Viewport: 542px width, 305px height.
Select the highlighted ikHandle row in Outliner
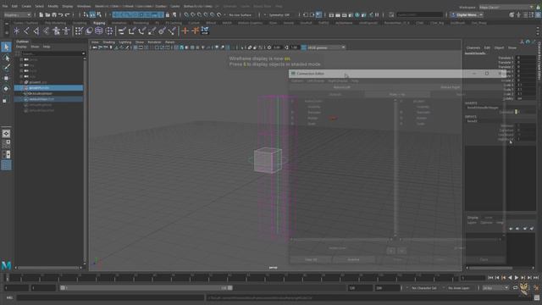(x=48, y=88)
